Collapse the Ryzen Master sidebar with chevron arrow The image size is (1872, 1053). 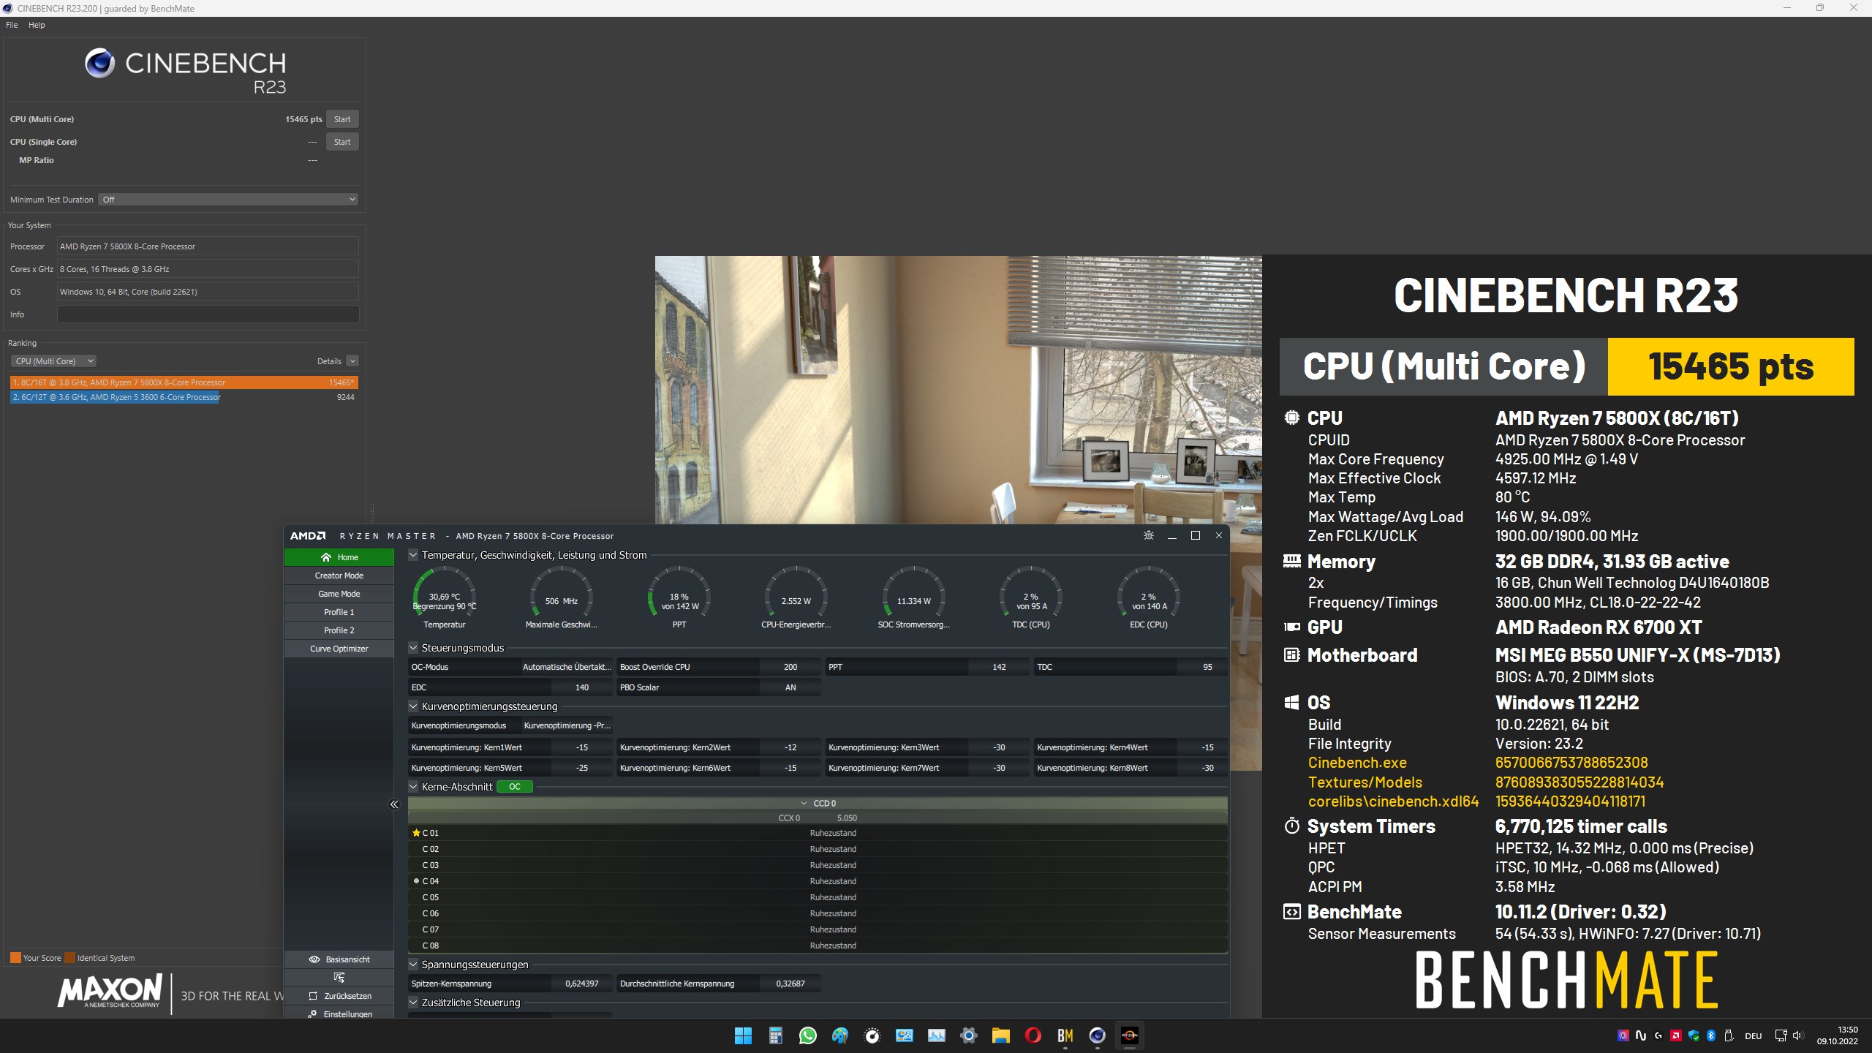click(x=394, y=804)
